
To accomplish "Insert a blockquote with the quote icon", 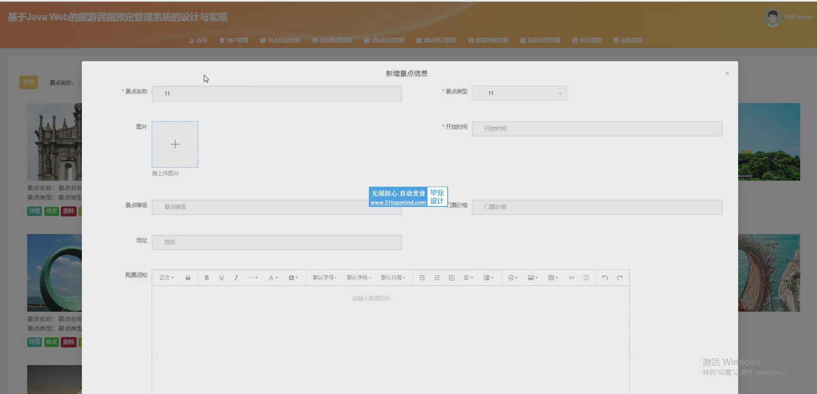I will click(x=188, y=278).
